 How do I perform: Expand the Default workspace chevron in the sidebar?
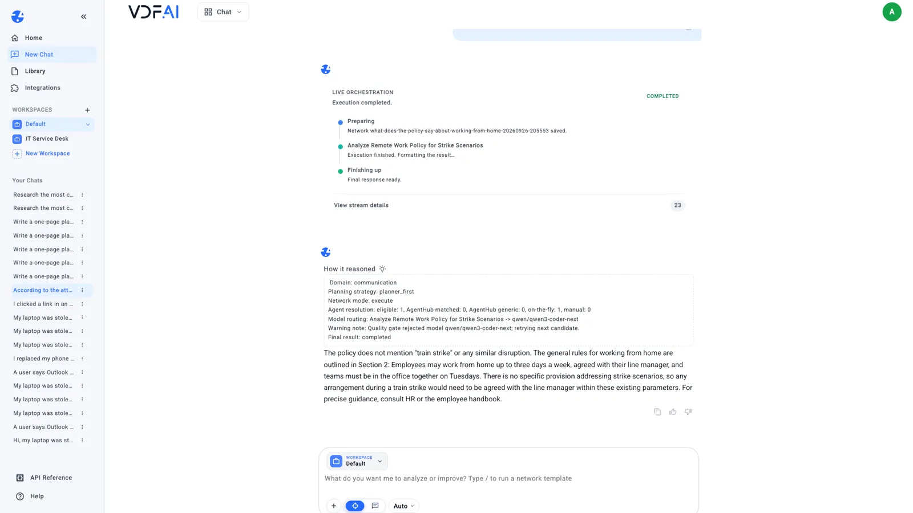tap(88, 124)
